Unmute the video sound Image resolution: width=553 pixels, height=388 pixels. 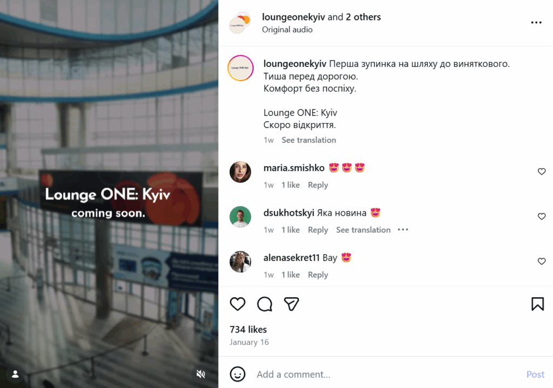201,375
